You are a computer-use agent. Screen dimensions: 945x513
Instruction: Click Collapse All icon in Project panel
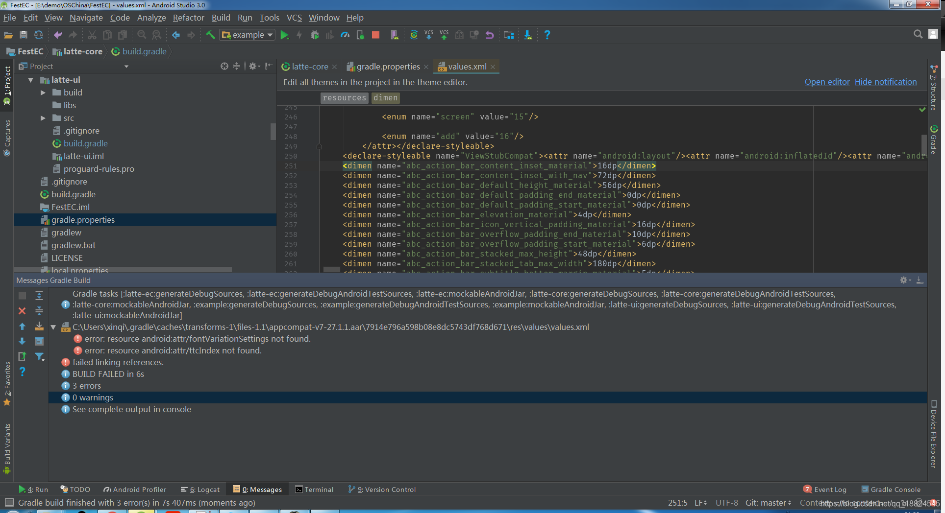tap(237, 66)
